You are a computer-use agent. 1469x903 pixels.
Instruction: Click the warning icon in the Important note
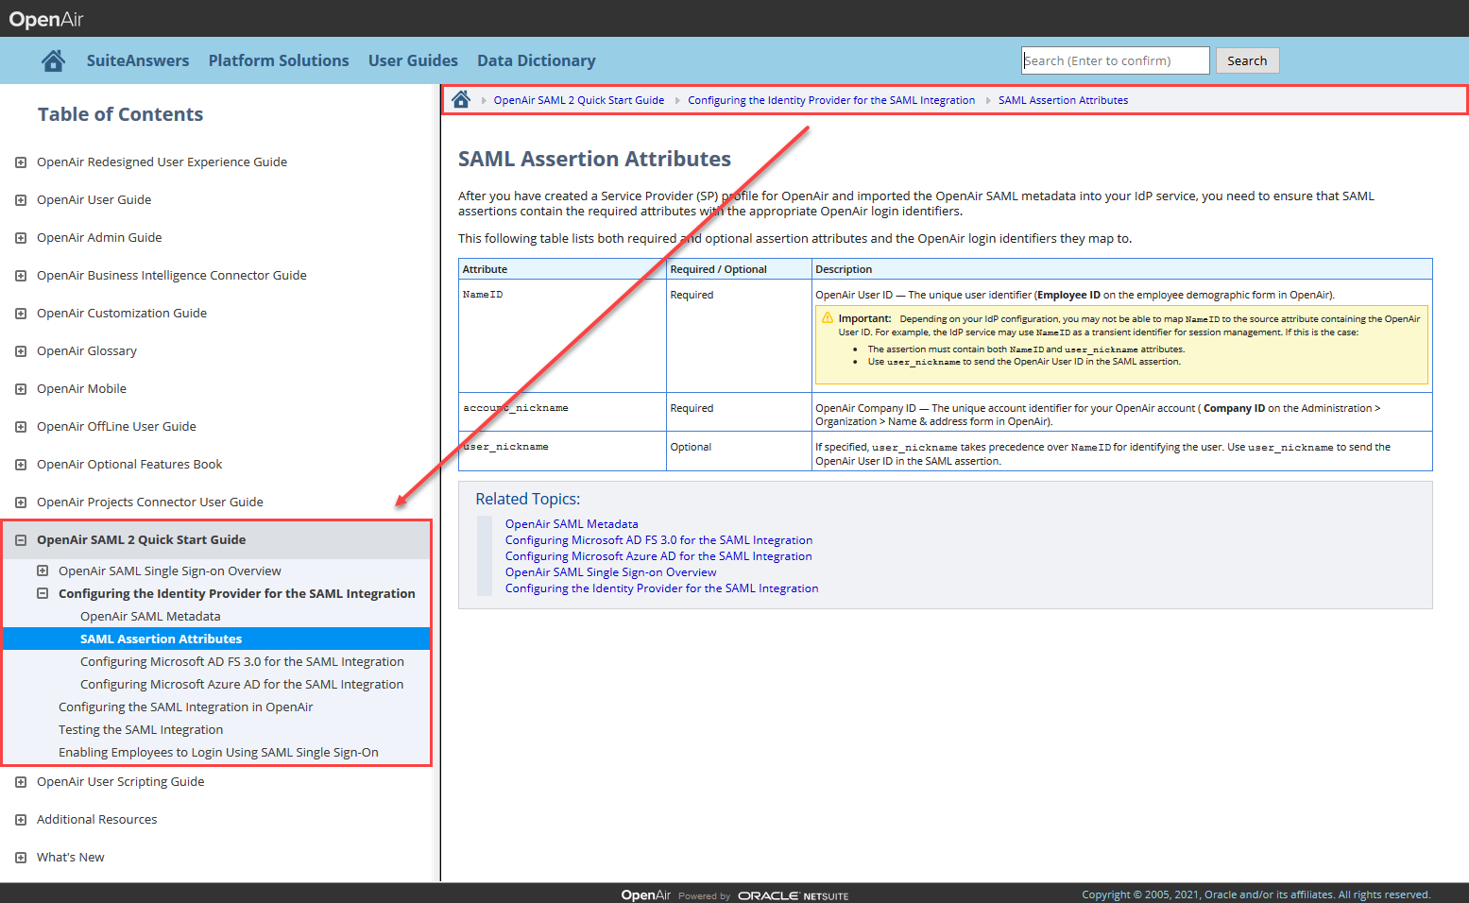828,318
